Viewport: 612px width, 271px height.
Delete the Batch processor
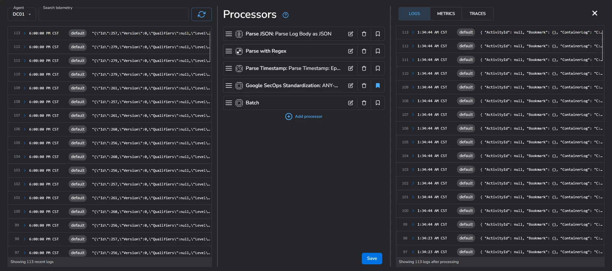pos(364,103)
